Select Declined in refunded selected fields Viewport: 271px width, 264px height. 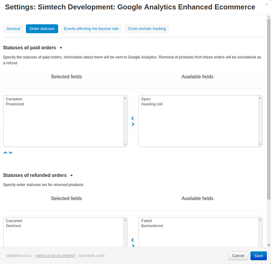click(x=13, y=225)
